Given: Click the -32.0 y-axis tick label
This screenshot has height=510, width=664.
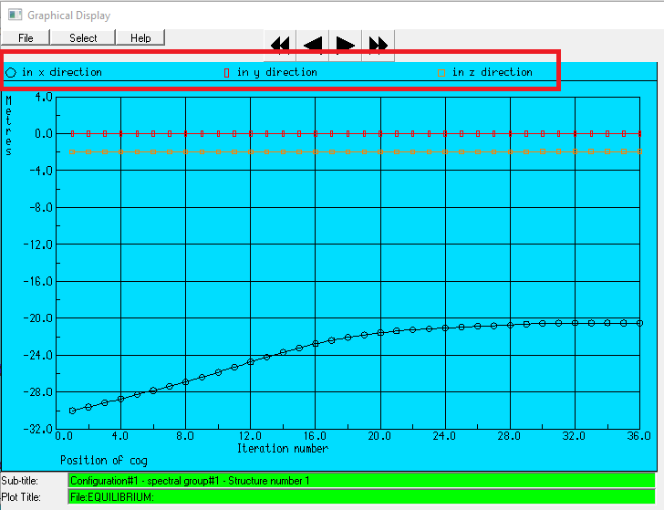Looking at the screenshot, I should [x=38, y=429].
